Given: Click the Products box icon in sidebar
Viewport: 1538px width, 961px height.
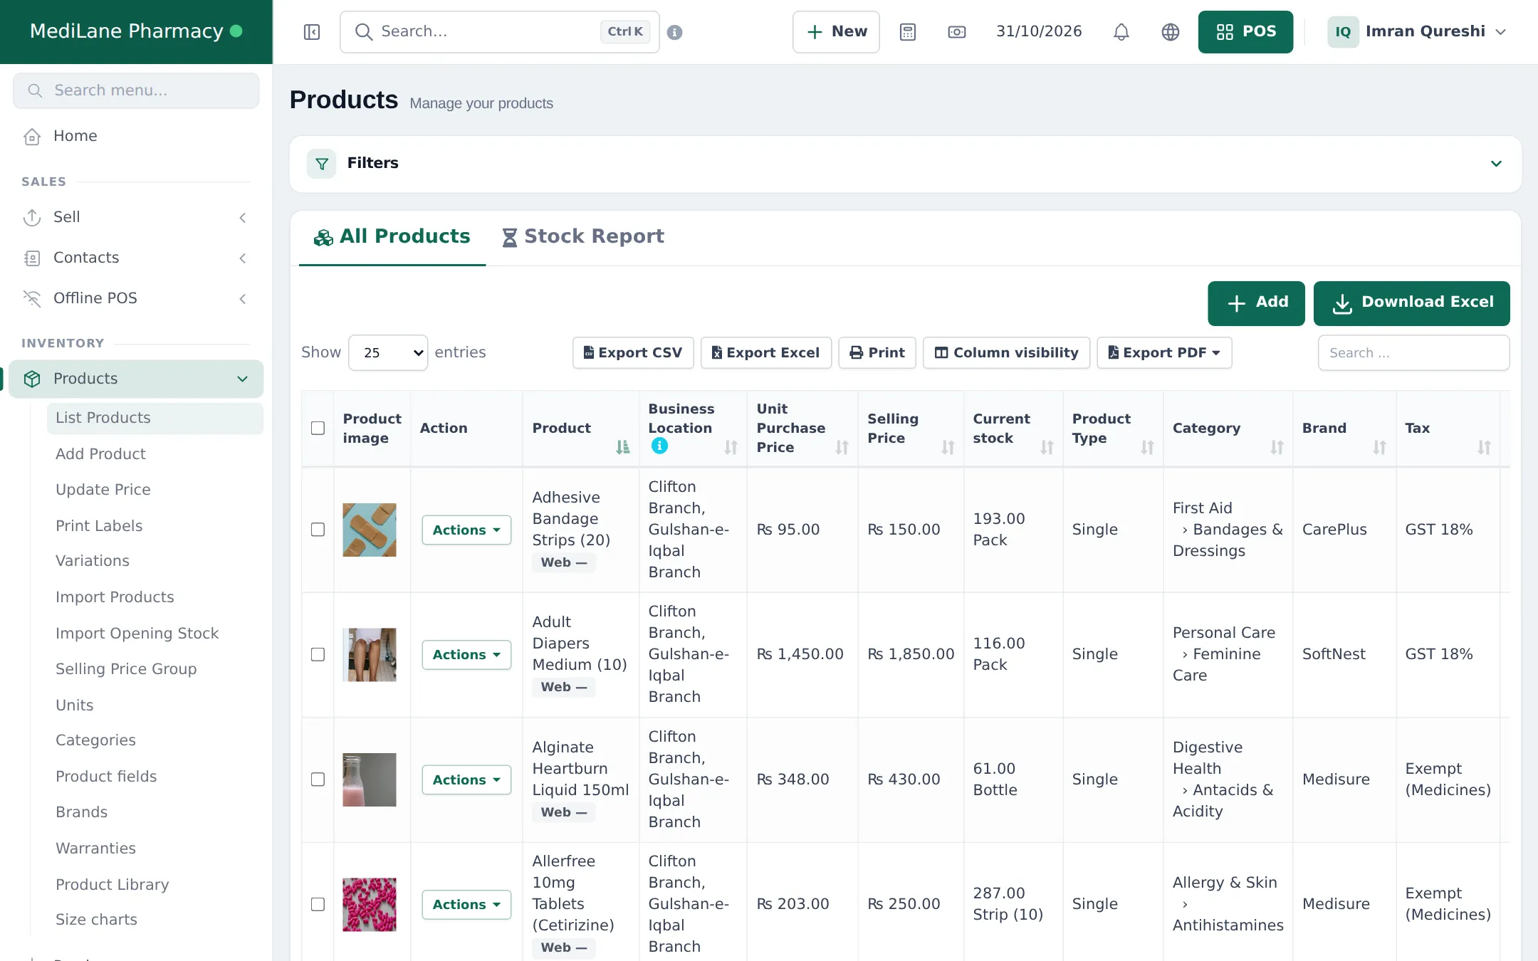Looking at the screenshot, I should [x=32, y=379].
